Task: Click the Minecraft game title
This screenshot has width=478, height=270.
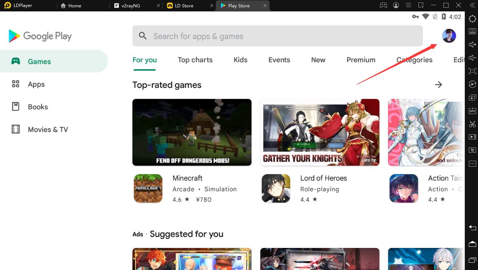Action: (x=188, y=178)
